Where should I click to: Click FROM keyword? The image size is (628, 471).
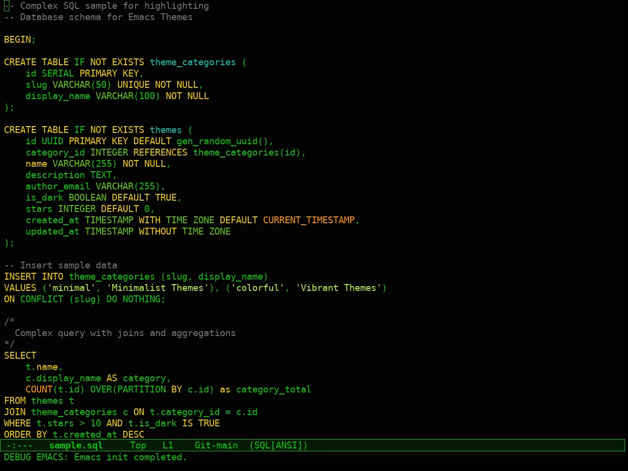[x=15, y=401]
